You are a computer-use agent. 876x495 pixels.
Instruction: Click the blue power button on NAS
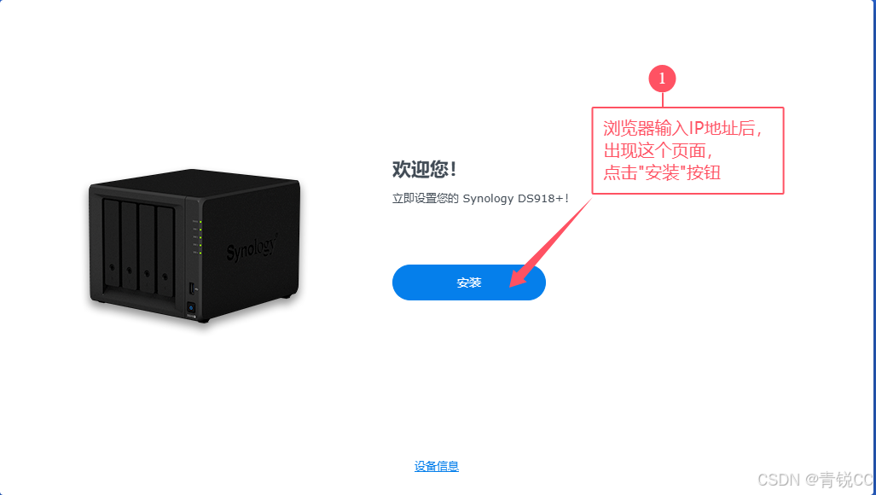coord(191,308)
